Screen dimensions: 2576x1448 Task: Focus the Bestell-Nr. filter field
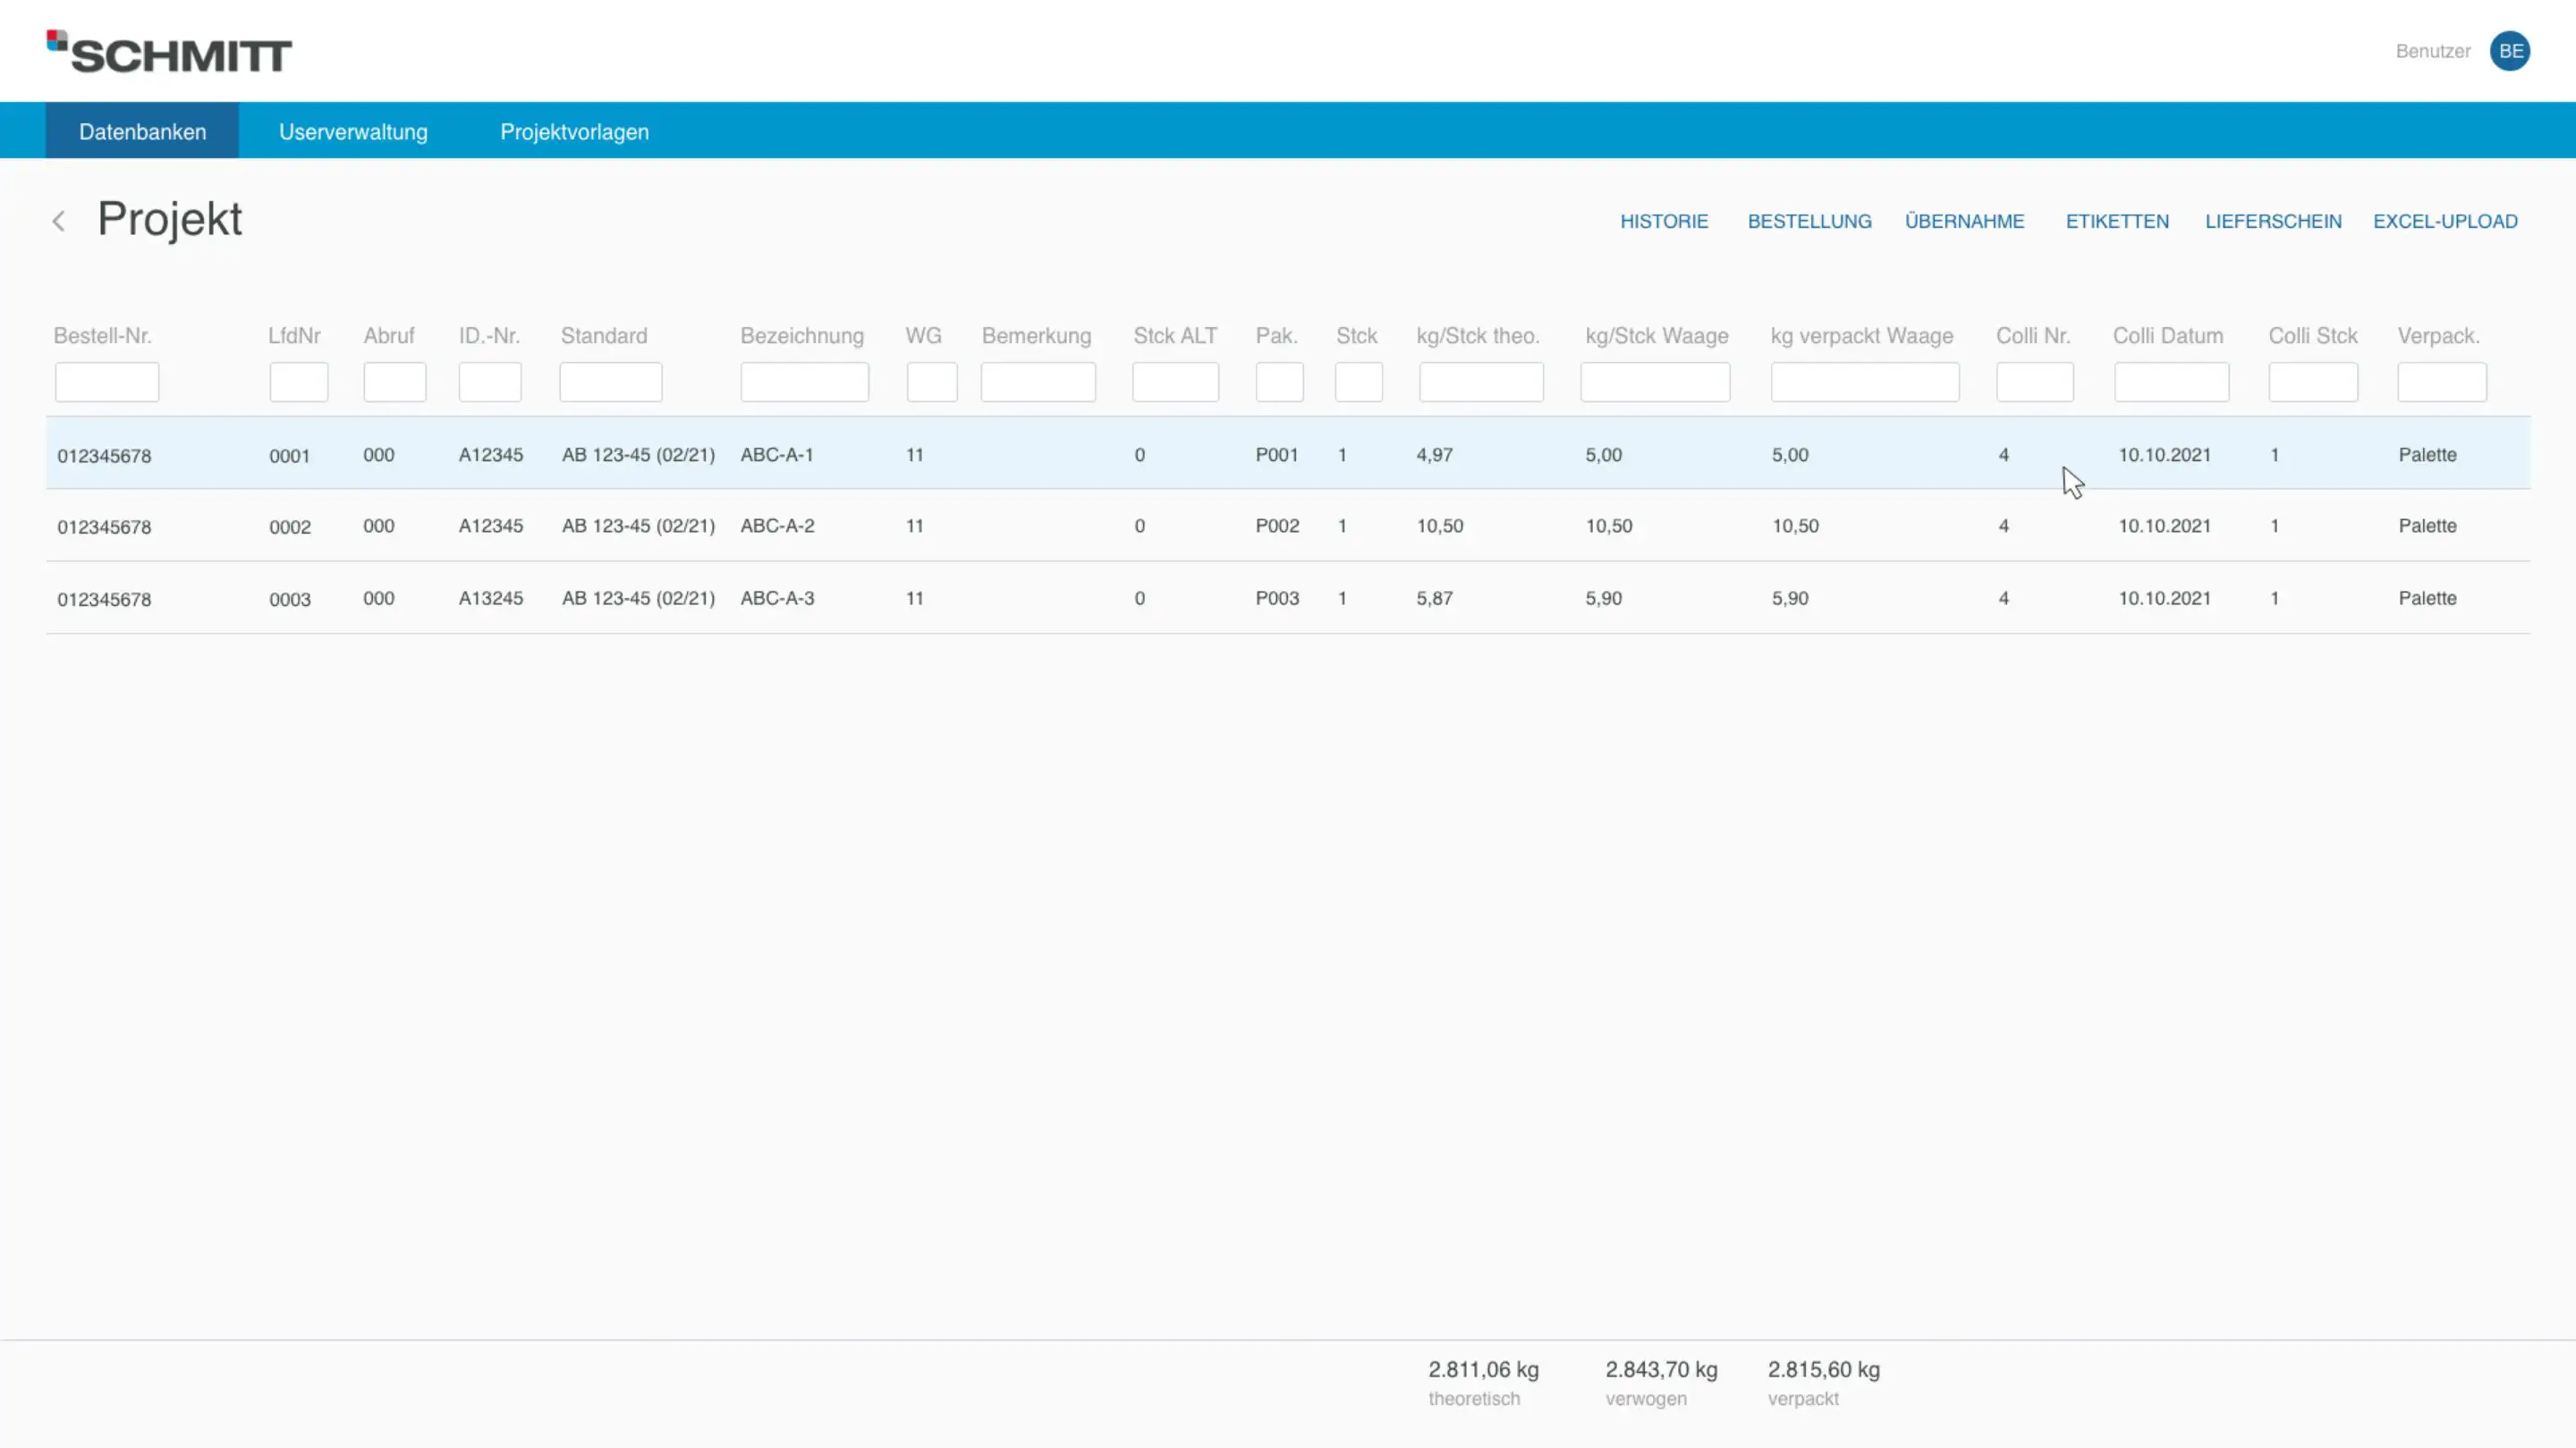point(107,382)
